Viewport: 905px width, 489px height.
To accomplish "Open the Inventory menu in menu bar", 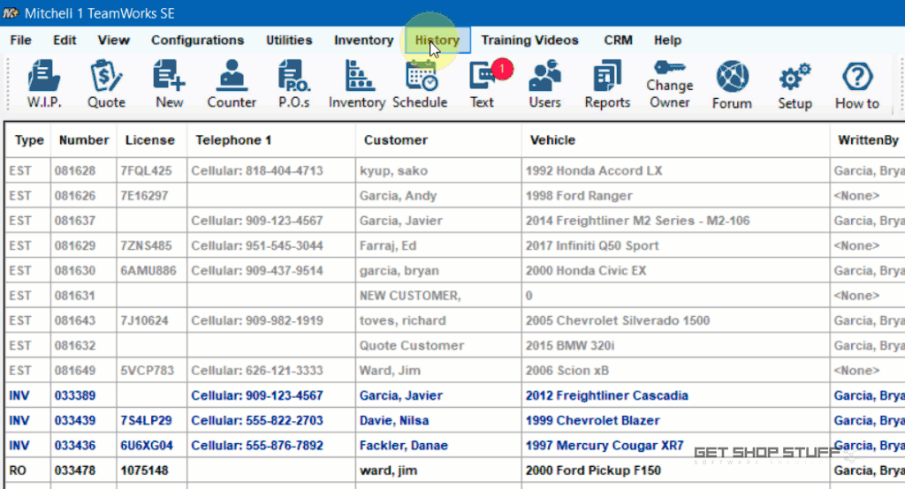I will 363,40.
